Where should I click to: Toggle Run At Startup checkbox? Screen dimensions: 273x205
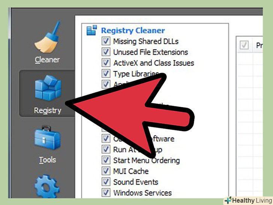click(106, 150)
